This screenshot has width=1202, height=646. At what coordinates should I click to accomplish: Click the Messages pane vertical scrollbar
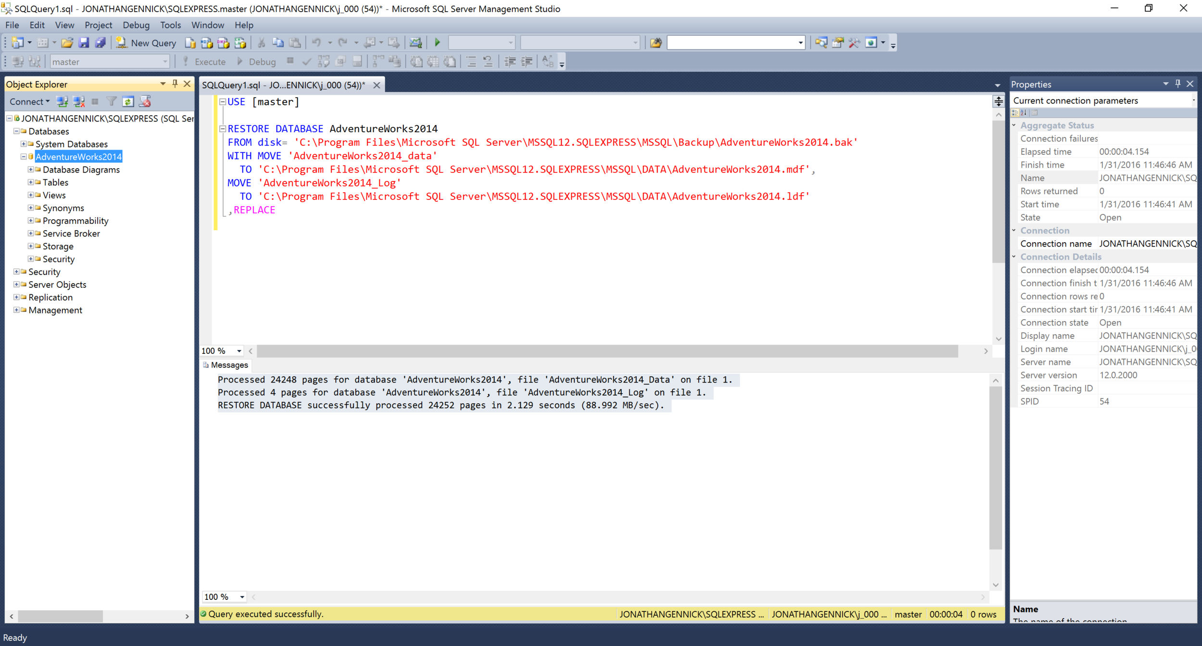tap(995, 467)
